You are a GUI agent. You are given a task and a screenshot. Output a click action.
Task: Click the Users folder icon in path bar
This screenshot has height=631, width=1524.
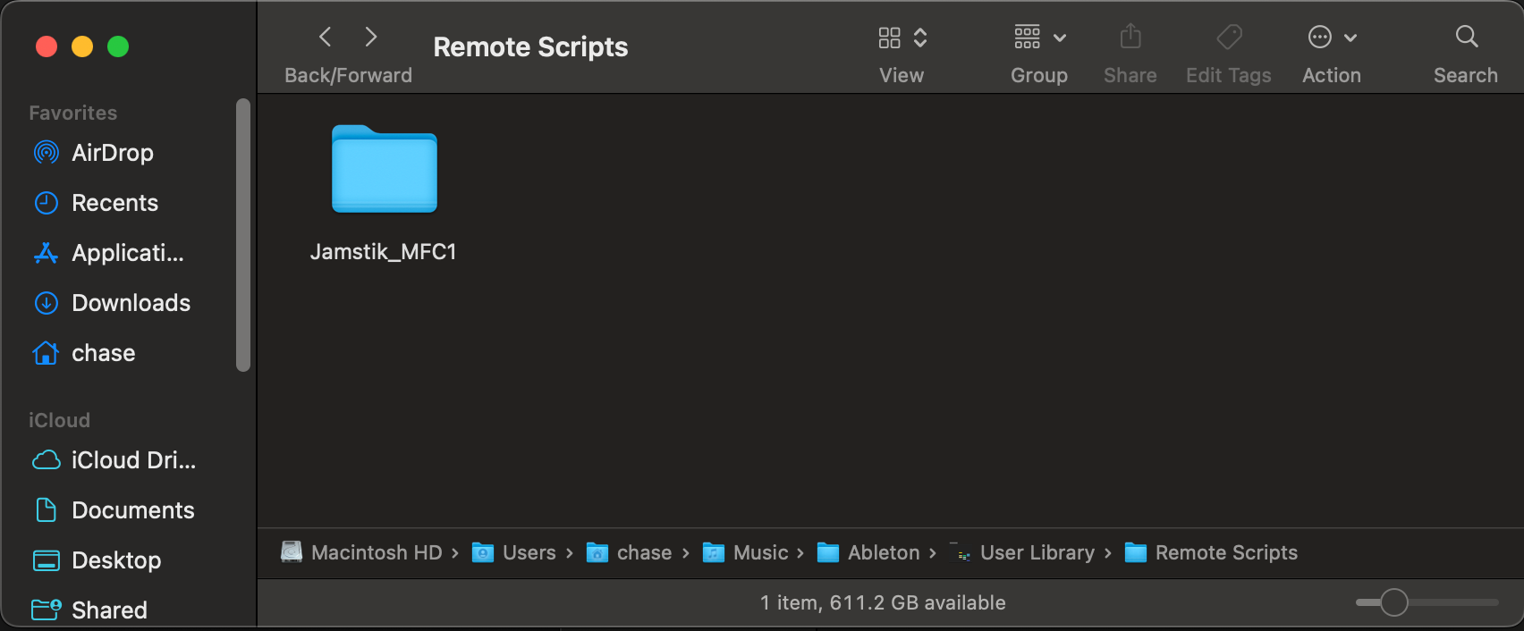tap(483, 552)
